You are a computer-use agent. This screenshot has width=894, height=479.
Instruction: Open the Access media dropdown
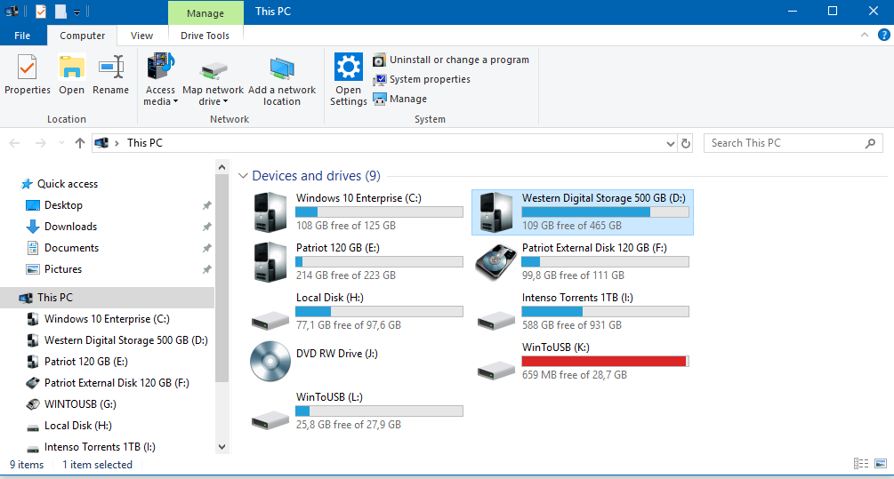pos(160,80)
